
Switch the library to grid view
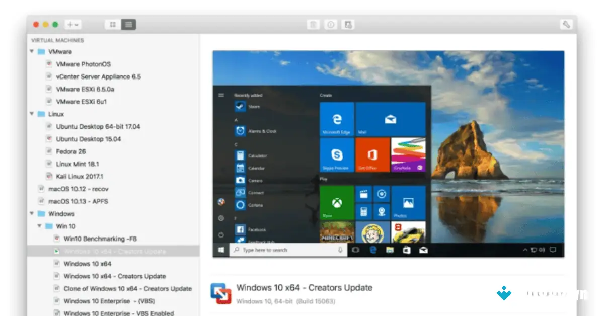pos(112,24)
